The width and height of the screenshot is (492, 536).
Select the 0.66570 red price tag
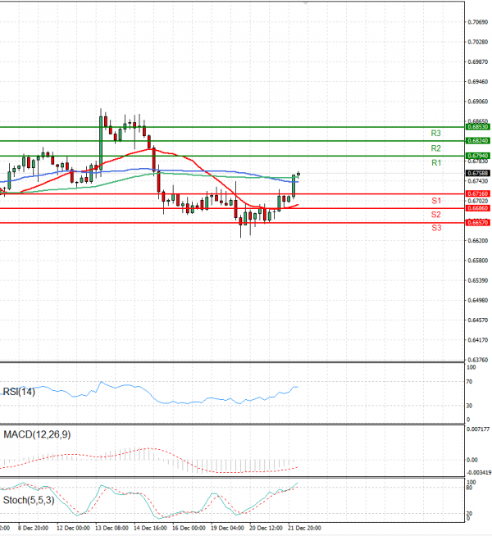pyautogui.click(x=477, y=223)
